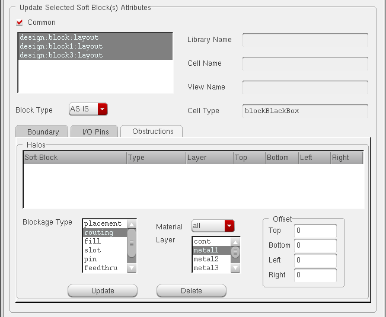Screen dimensions: 386x317
Task: Select design:block1:layout in the block list
Action: click(x=61, y=46)
